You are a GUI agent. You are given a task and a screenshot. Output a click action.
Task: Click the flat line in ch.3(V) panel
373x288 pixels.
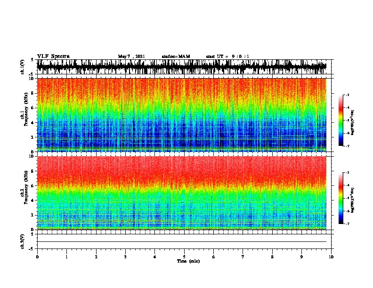click(182, 242)
